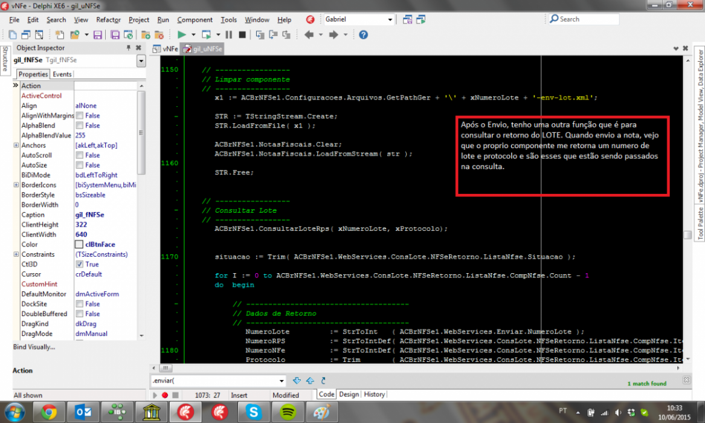Screen dimensions: 705x423
Task: Navigate forward with right arrow
Action: click(333, 34)
